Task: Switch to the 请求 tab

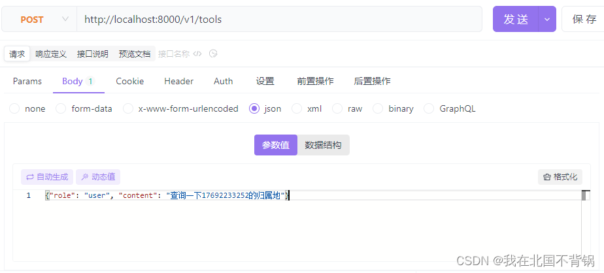Action: [x=17, y=54]
